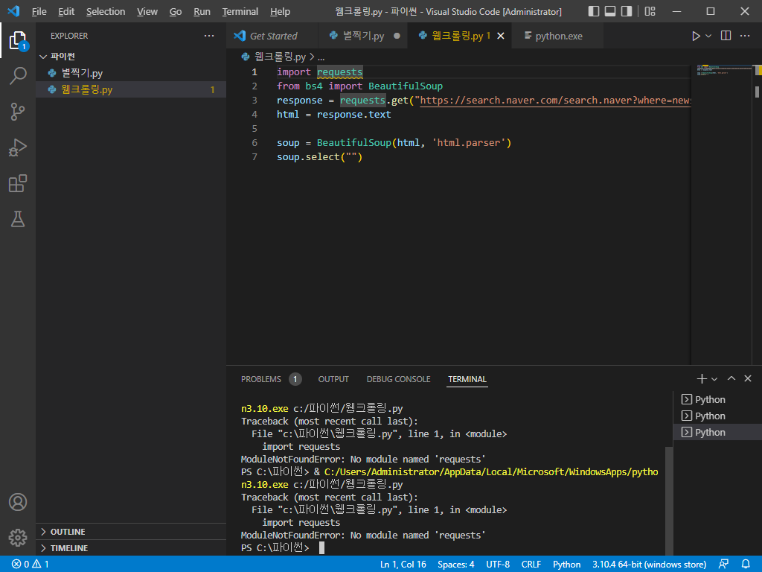762x572 pixels.
Task: Open the Selection menu
Action: pos(106,11)
